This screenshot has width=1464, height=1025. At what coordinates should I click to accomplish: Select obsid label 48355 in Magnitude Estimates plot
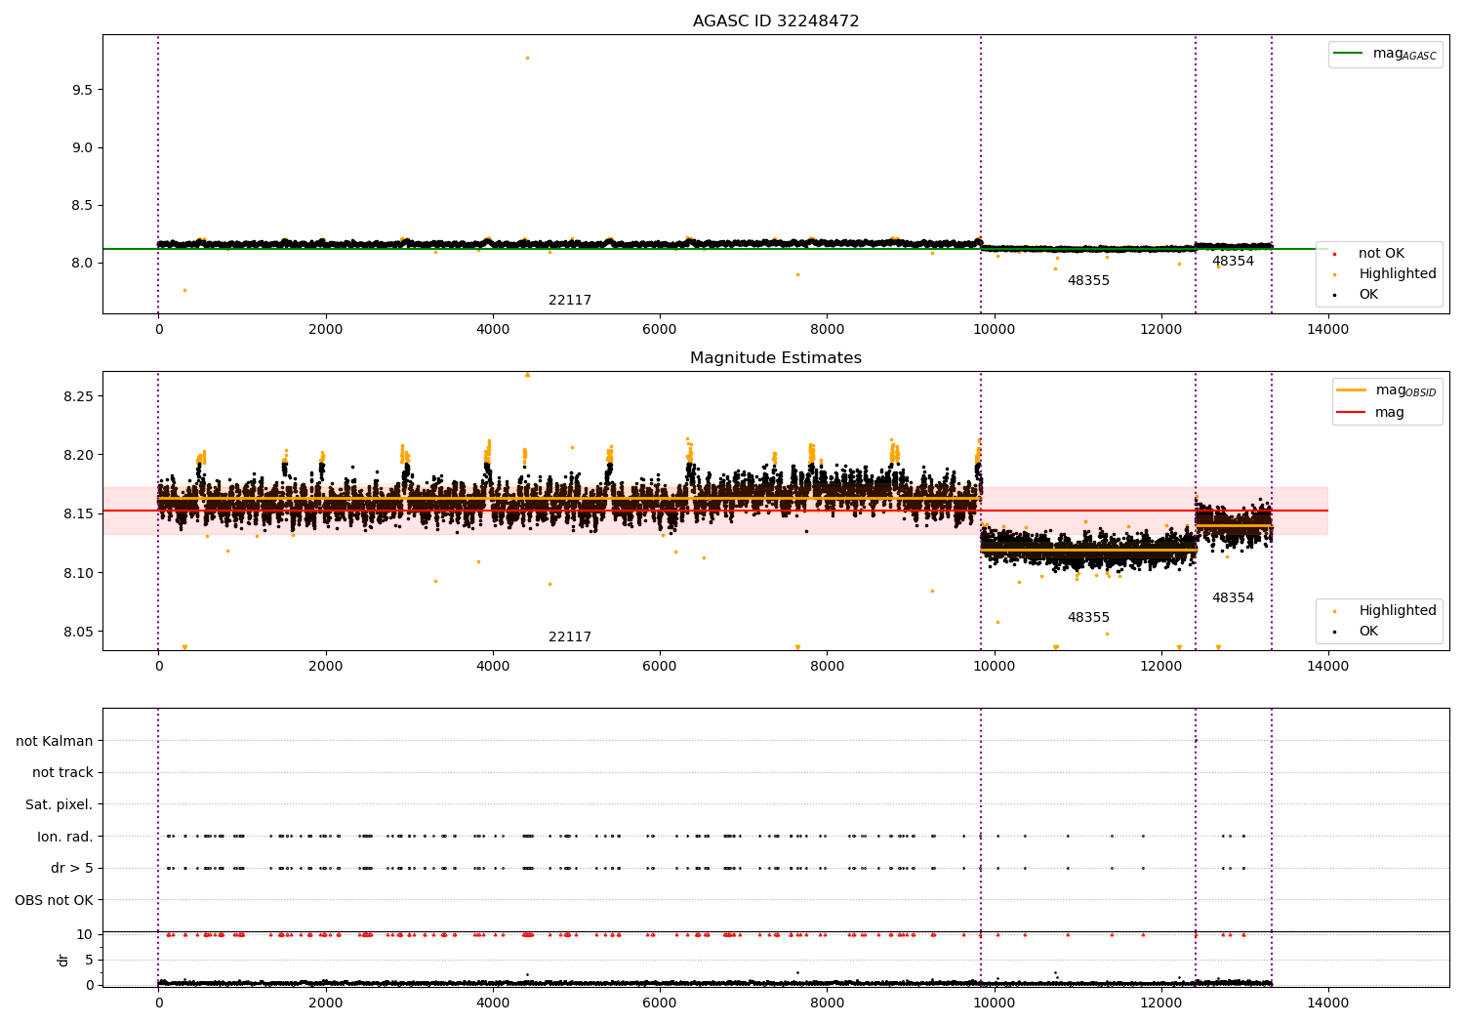point(1088,618)
